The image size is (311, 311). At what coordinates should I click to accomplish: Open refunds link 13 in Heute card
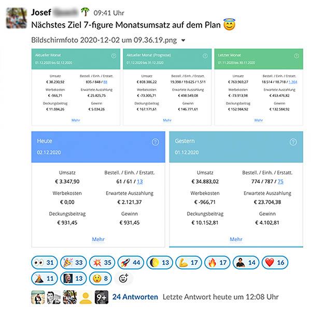139,181
